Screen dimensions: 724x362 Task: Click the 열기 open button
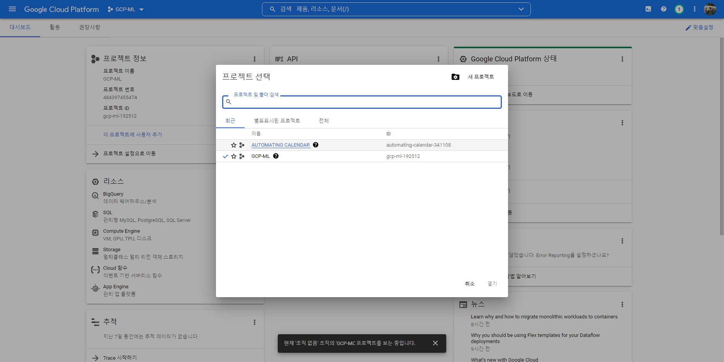click(x=492, y=284)
